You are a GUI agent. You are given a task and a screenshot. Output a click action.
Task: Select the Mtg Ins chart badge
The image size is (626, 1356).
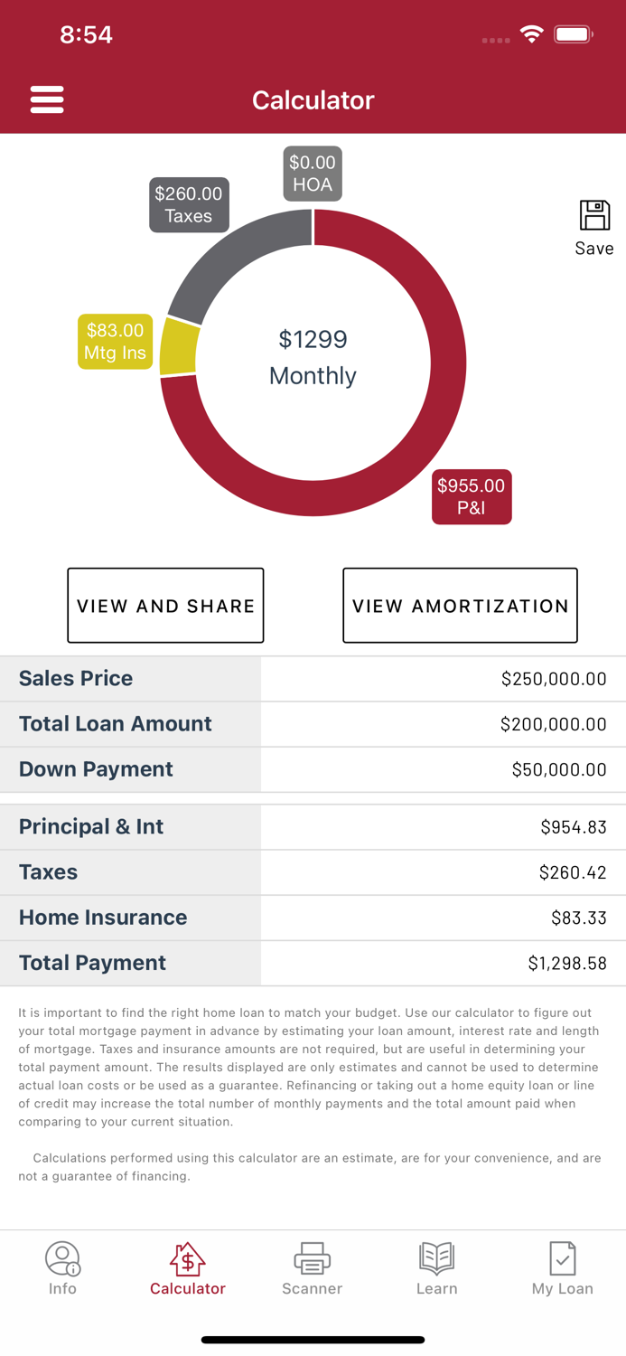point(115,341)
